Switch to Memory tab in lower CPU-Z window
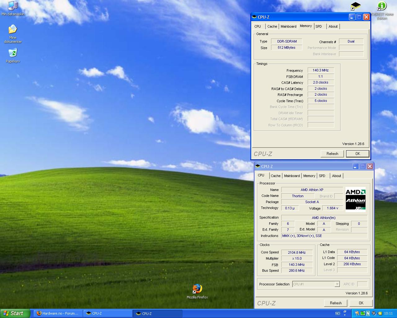 coord(309,176)
